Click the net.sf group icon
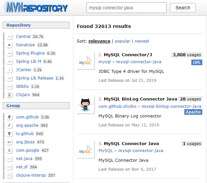207x183 pixels. [x=9, y=167]
